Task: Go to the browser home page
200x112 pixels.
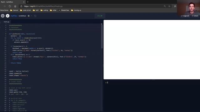Action: tap(15, 6)
